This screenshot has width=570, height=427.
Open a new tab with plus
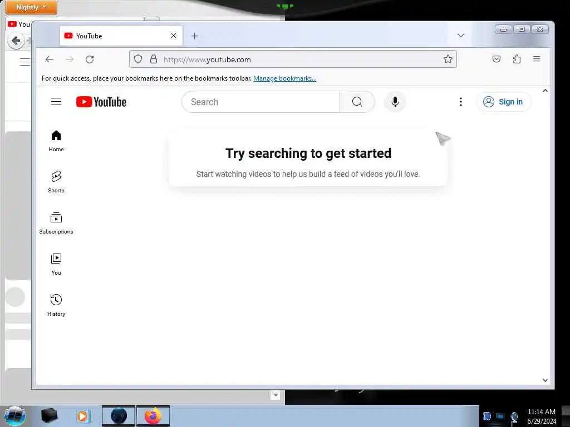click(194, 36)
